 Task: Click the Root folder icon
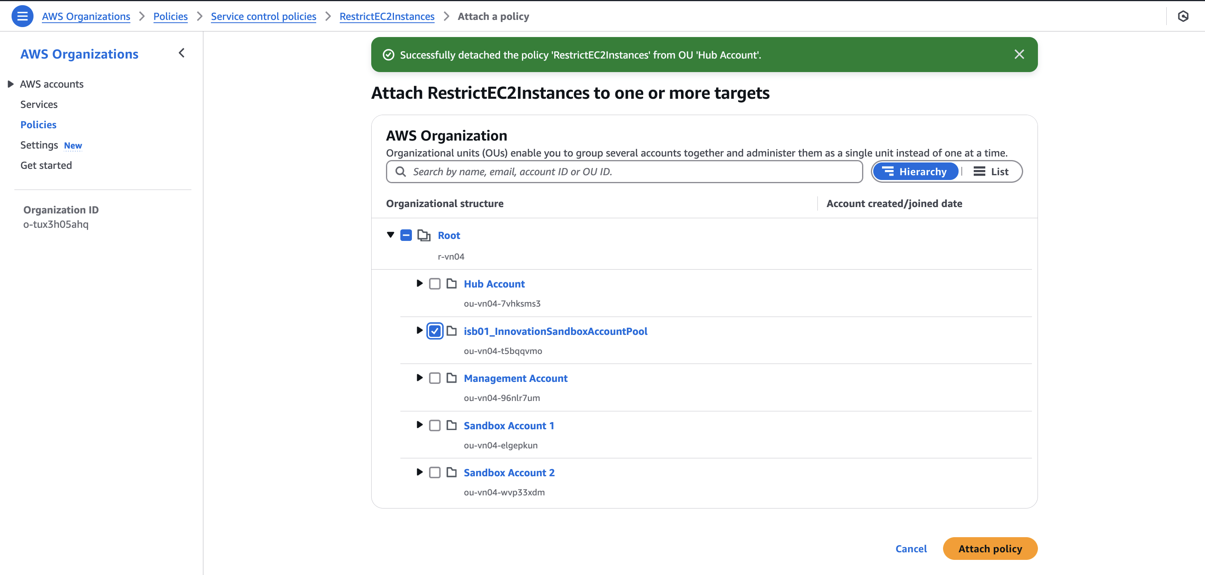pos(424,235)
